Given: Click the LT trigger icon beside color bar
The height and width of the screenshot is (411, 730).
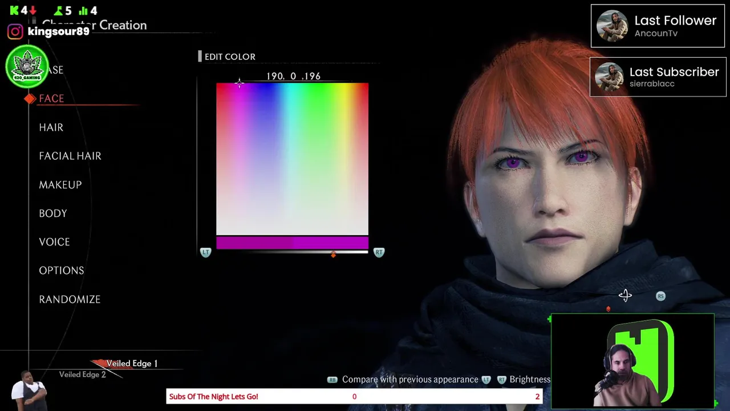Looking at the screenshot, I should tap(206, 252).
